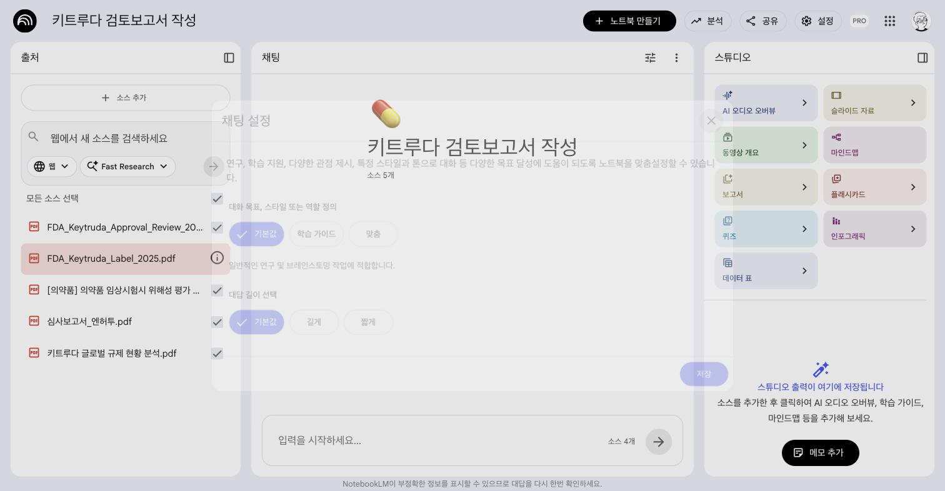Viewport: 945px width, 491px height.
Task: Create 플래시카드 from the studio panel
Action: [873, 187]
